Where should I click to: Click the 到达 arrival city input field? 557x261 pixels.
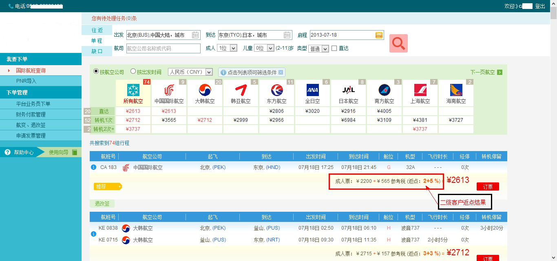(x=255, y=35)
